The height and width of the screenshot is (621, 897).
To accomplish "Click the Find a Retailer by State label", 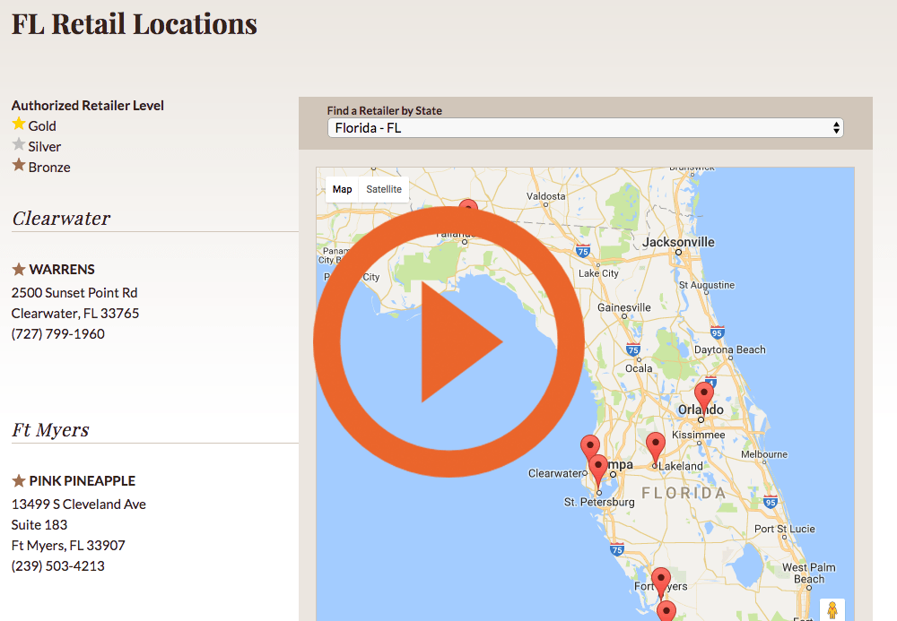I will 385,110.
